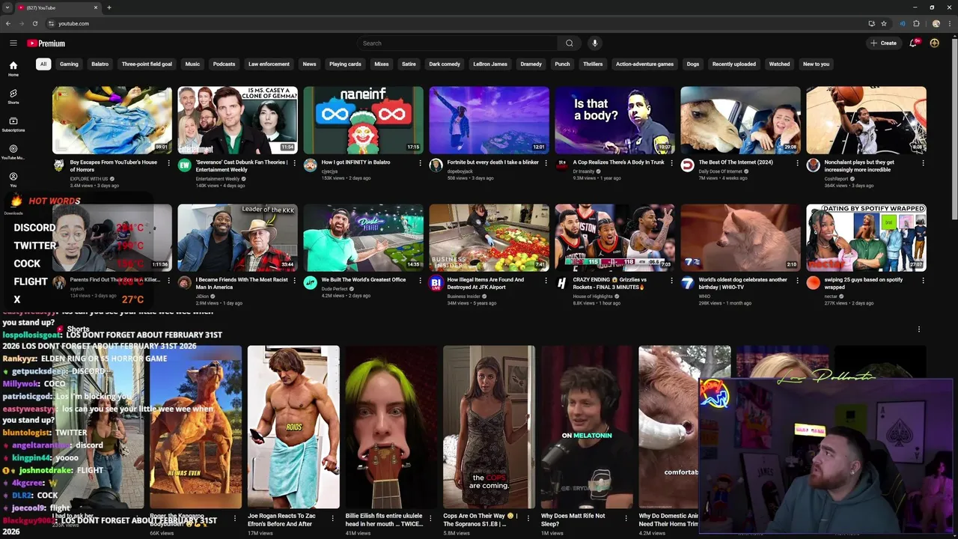This screenshot has height=539, width=958.
Task: Open browser extensions puzzle icon
Action: click(x=916, y=23)
